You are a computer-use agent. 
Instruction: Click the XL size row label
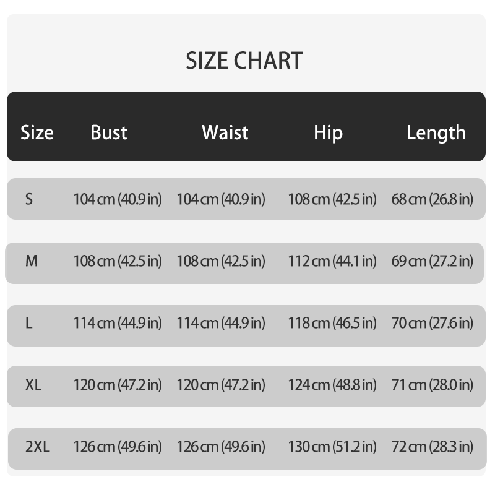(x=33, y=385)
